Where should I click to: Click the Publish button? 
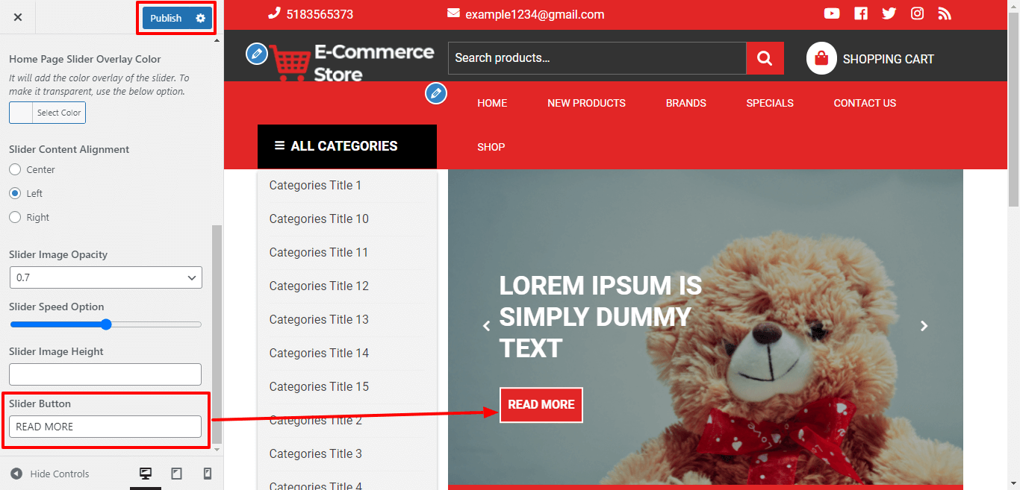click(166, 18)
